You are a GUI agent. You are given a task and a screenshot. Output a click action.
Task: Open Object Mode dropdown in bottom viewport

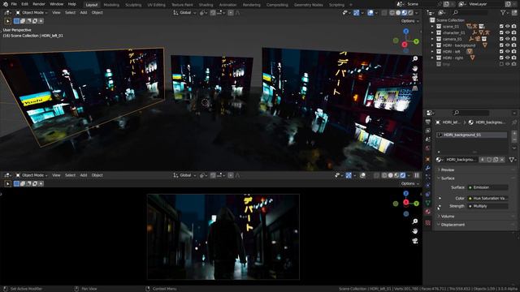(32, 175)
